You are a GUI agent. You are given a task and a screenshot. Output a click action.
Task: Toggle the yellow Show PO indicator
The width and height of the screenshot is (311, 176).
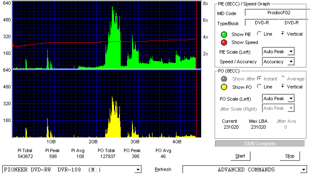(x=224, y=87)
